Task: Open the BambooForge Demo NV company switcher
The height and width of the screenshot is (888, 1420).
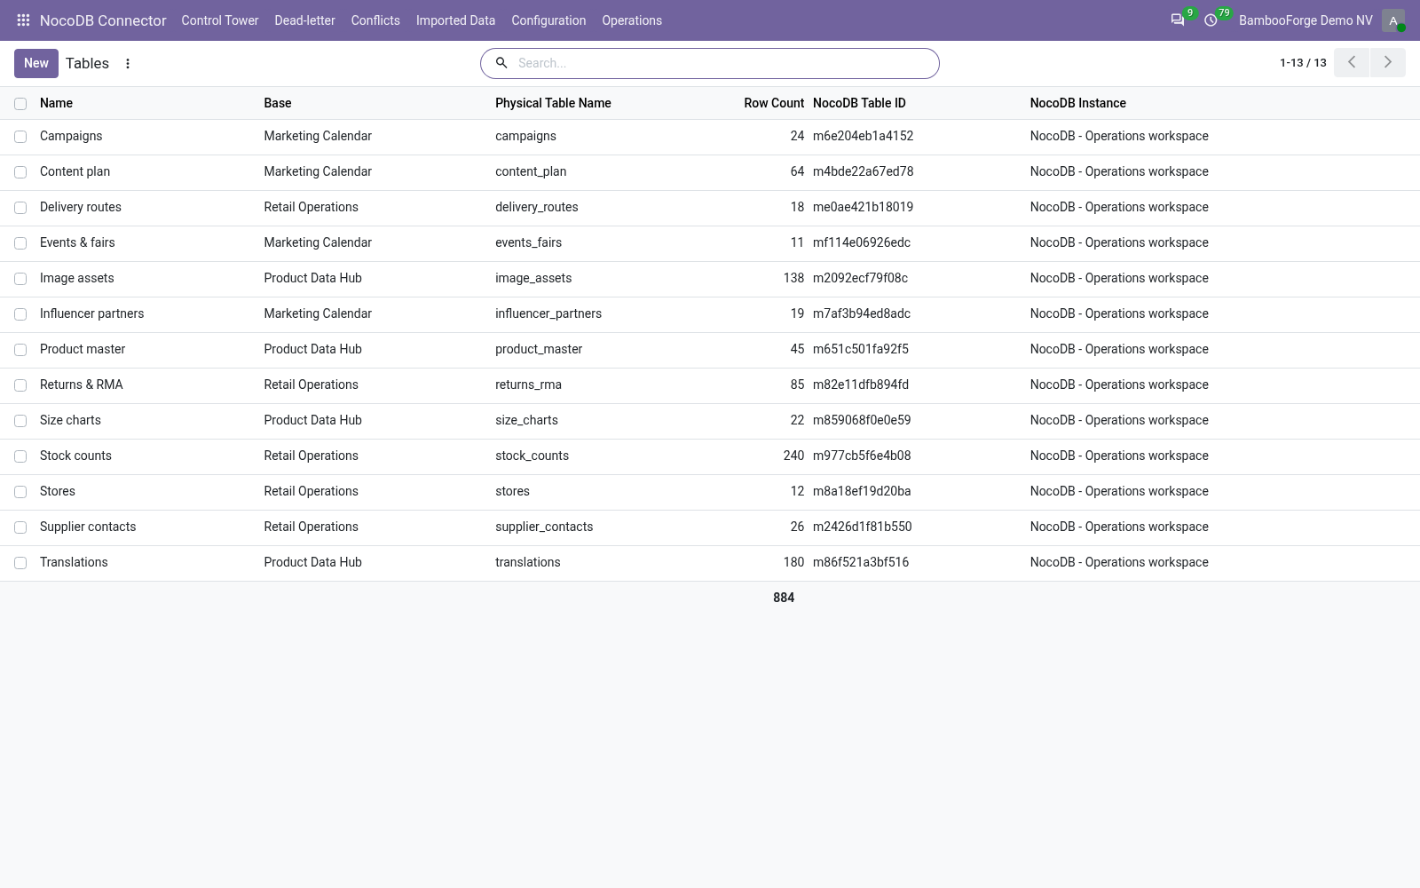Action: point(1306,20)
